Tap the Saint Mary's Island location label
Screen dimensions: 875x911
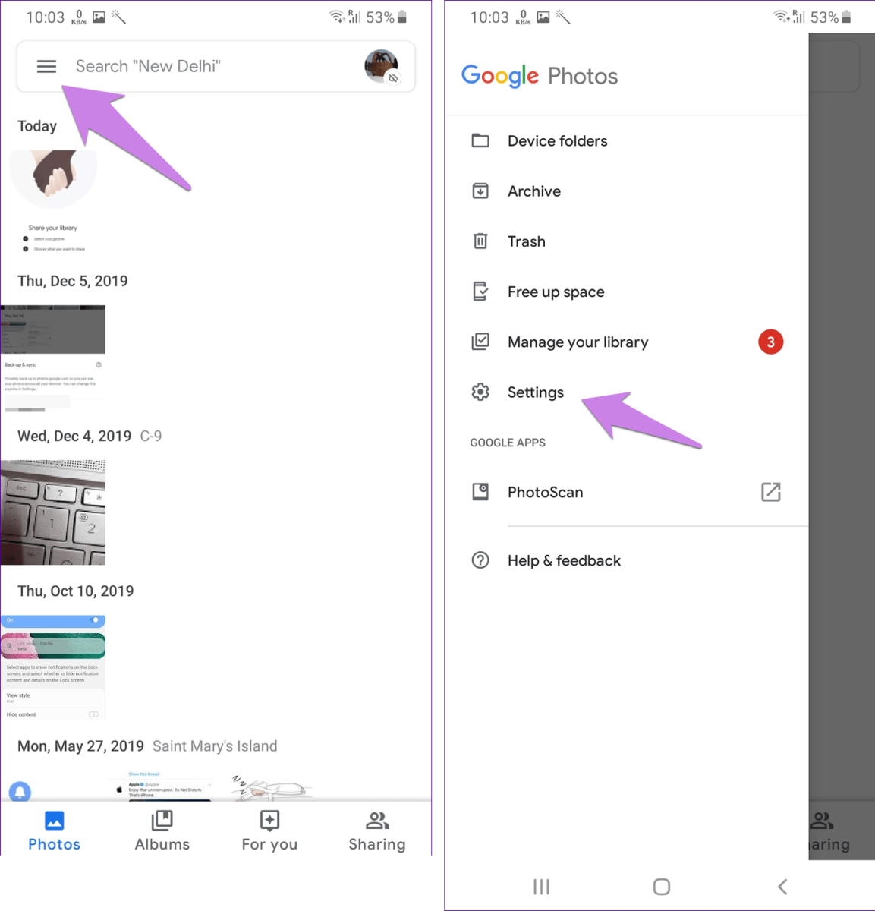point(215,746)
